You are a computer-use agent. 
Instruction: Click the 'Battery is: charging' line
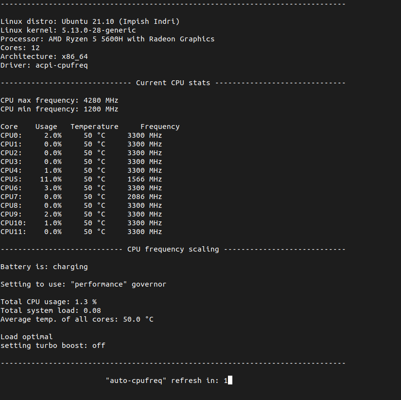pyautogui.click(x=44, y=267)
